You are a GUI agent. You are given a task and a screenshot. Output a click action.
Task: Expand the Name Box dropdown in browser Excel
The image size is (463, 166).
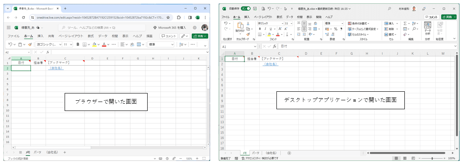coord(29,52)
